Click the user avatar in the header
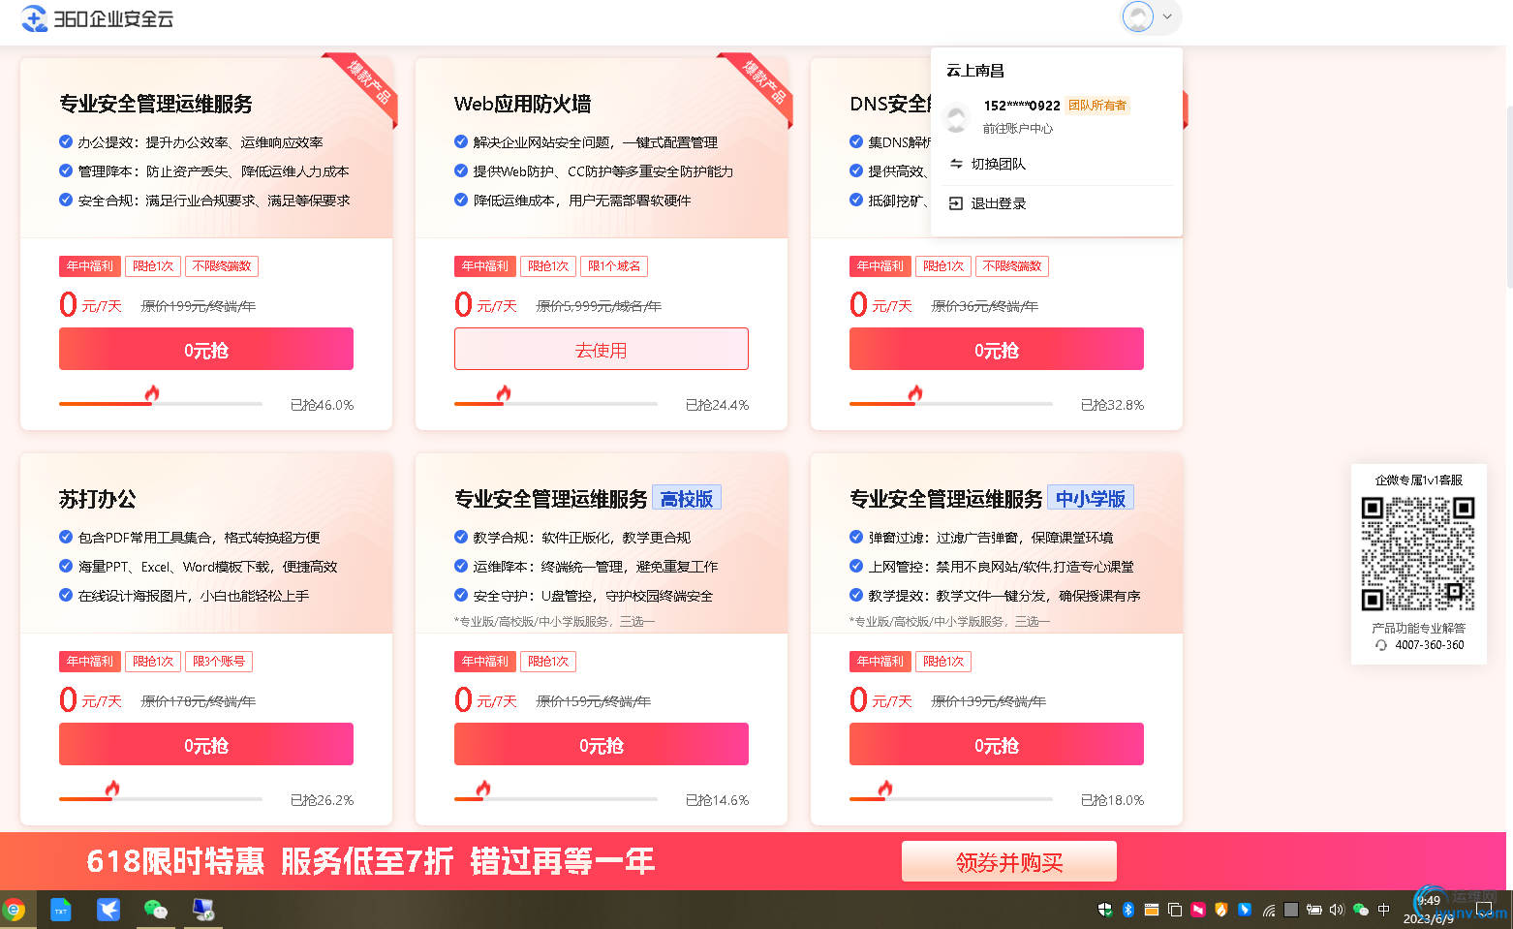Viewport: 1513px width, 929px height. [x=1138, y=16]
